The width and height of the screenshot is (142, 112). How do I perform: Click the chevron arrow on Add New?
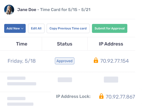[22, 28]
